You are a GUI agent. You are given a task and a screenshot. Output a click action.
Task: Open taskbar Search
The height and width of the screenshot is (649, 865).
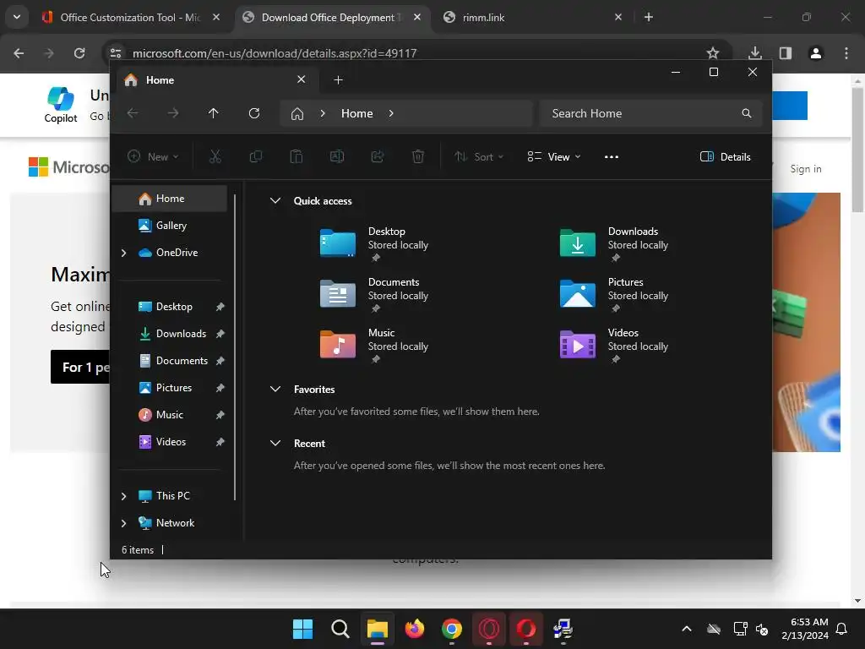click(x=340, y=629)
